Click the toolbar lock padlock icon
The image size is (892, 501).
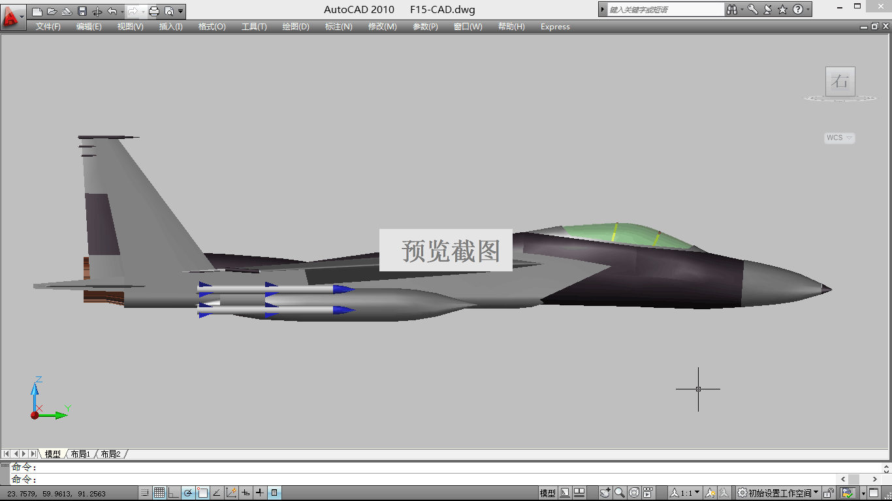point(829,493)
